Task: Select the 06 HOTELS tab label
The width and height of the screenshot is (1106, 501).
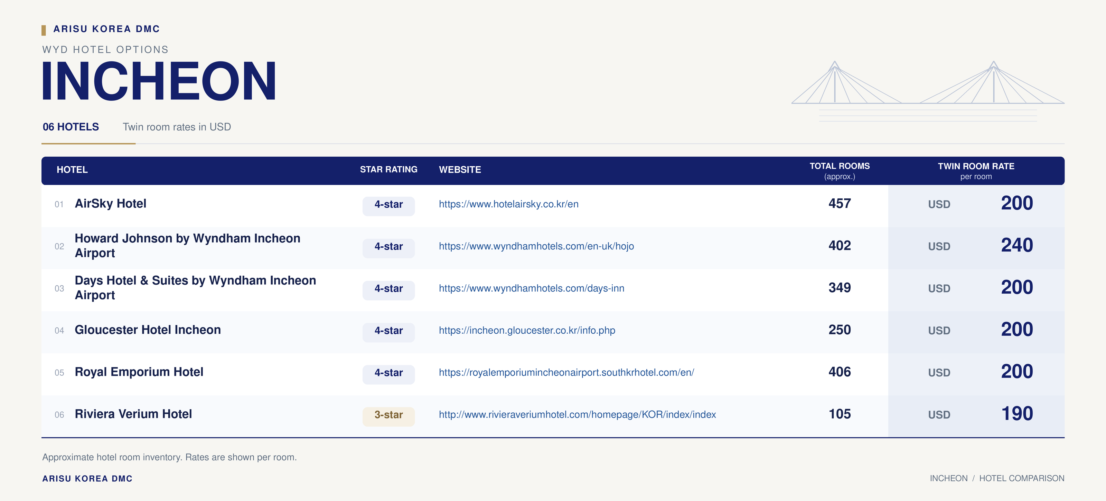Action: click(71, 127)
